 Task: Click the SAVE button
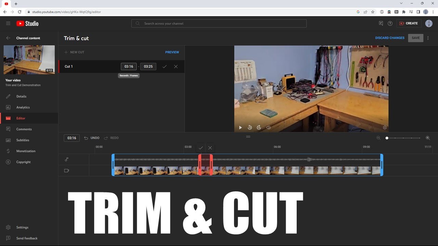(x=416, y=38)
